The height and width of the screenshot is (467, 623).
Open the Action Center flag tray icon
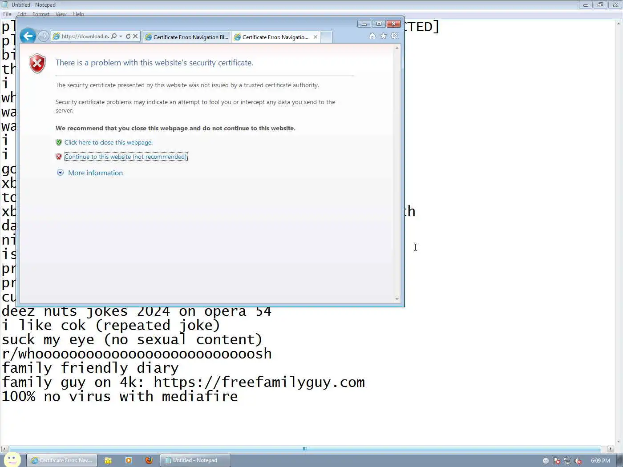point(557,461)
